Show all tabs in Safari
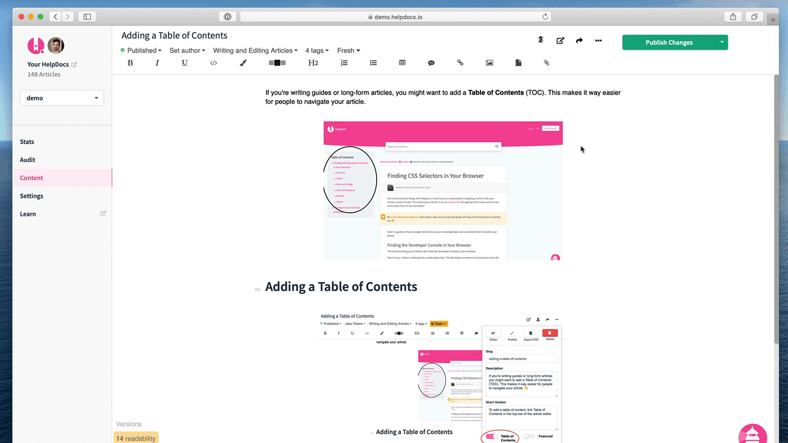The height and width of the screenshot is (443, 788). 754,17
